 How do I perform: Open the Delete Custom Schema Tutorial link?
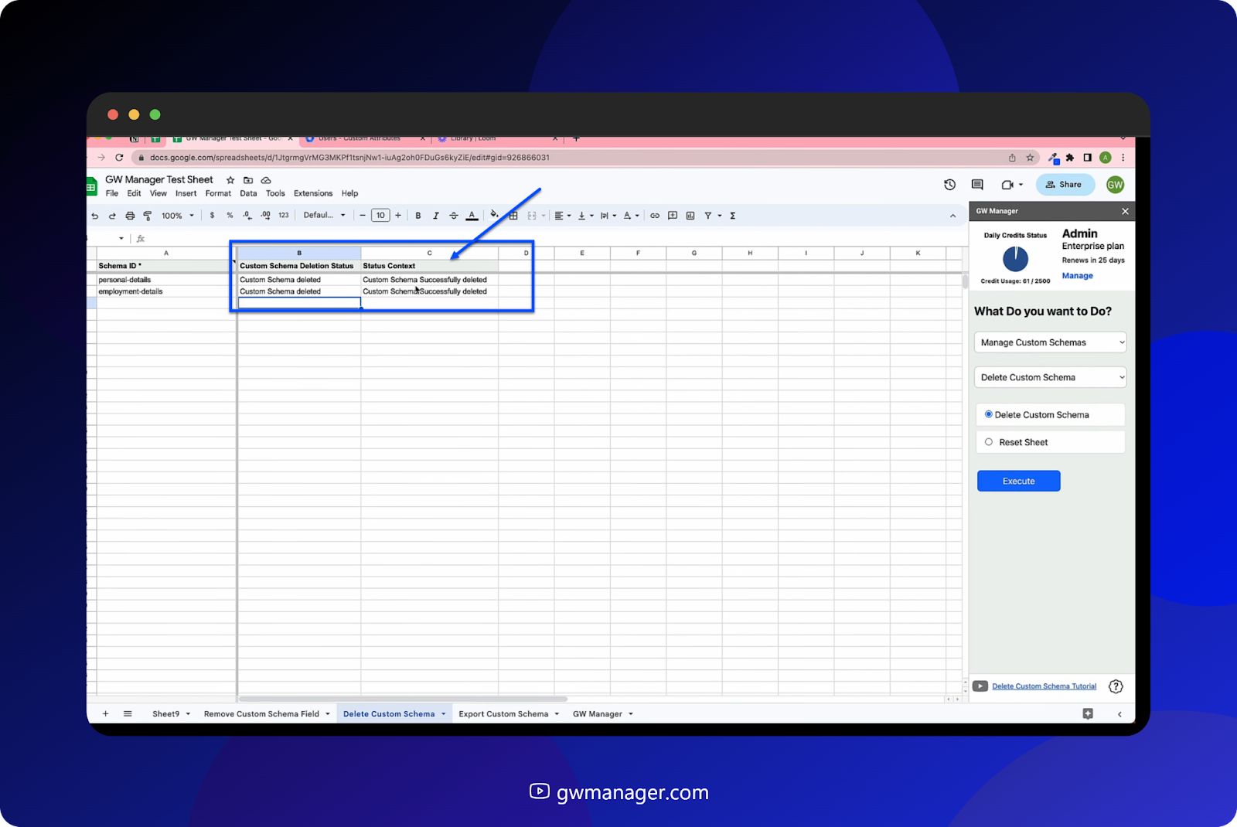click(x=1044, y=686)
